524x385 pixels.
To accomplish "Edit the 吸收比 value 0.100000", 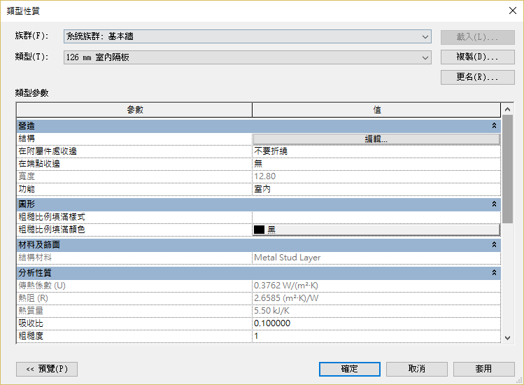I will pos(376,323).
